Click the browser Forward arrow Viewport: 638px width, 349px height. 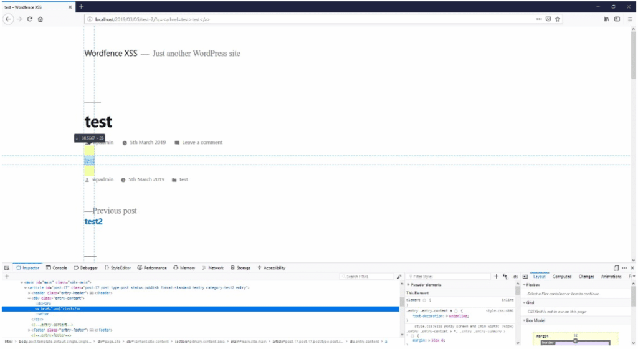pyautogui.click(x=19, y=19)
